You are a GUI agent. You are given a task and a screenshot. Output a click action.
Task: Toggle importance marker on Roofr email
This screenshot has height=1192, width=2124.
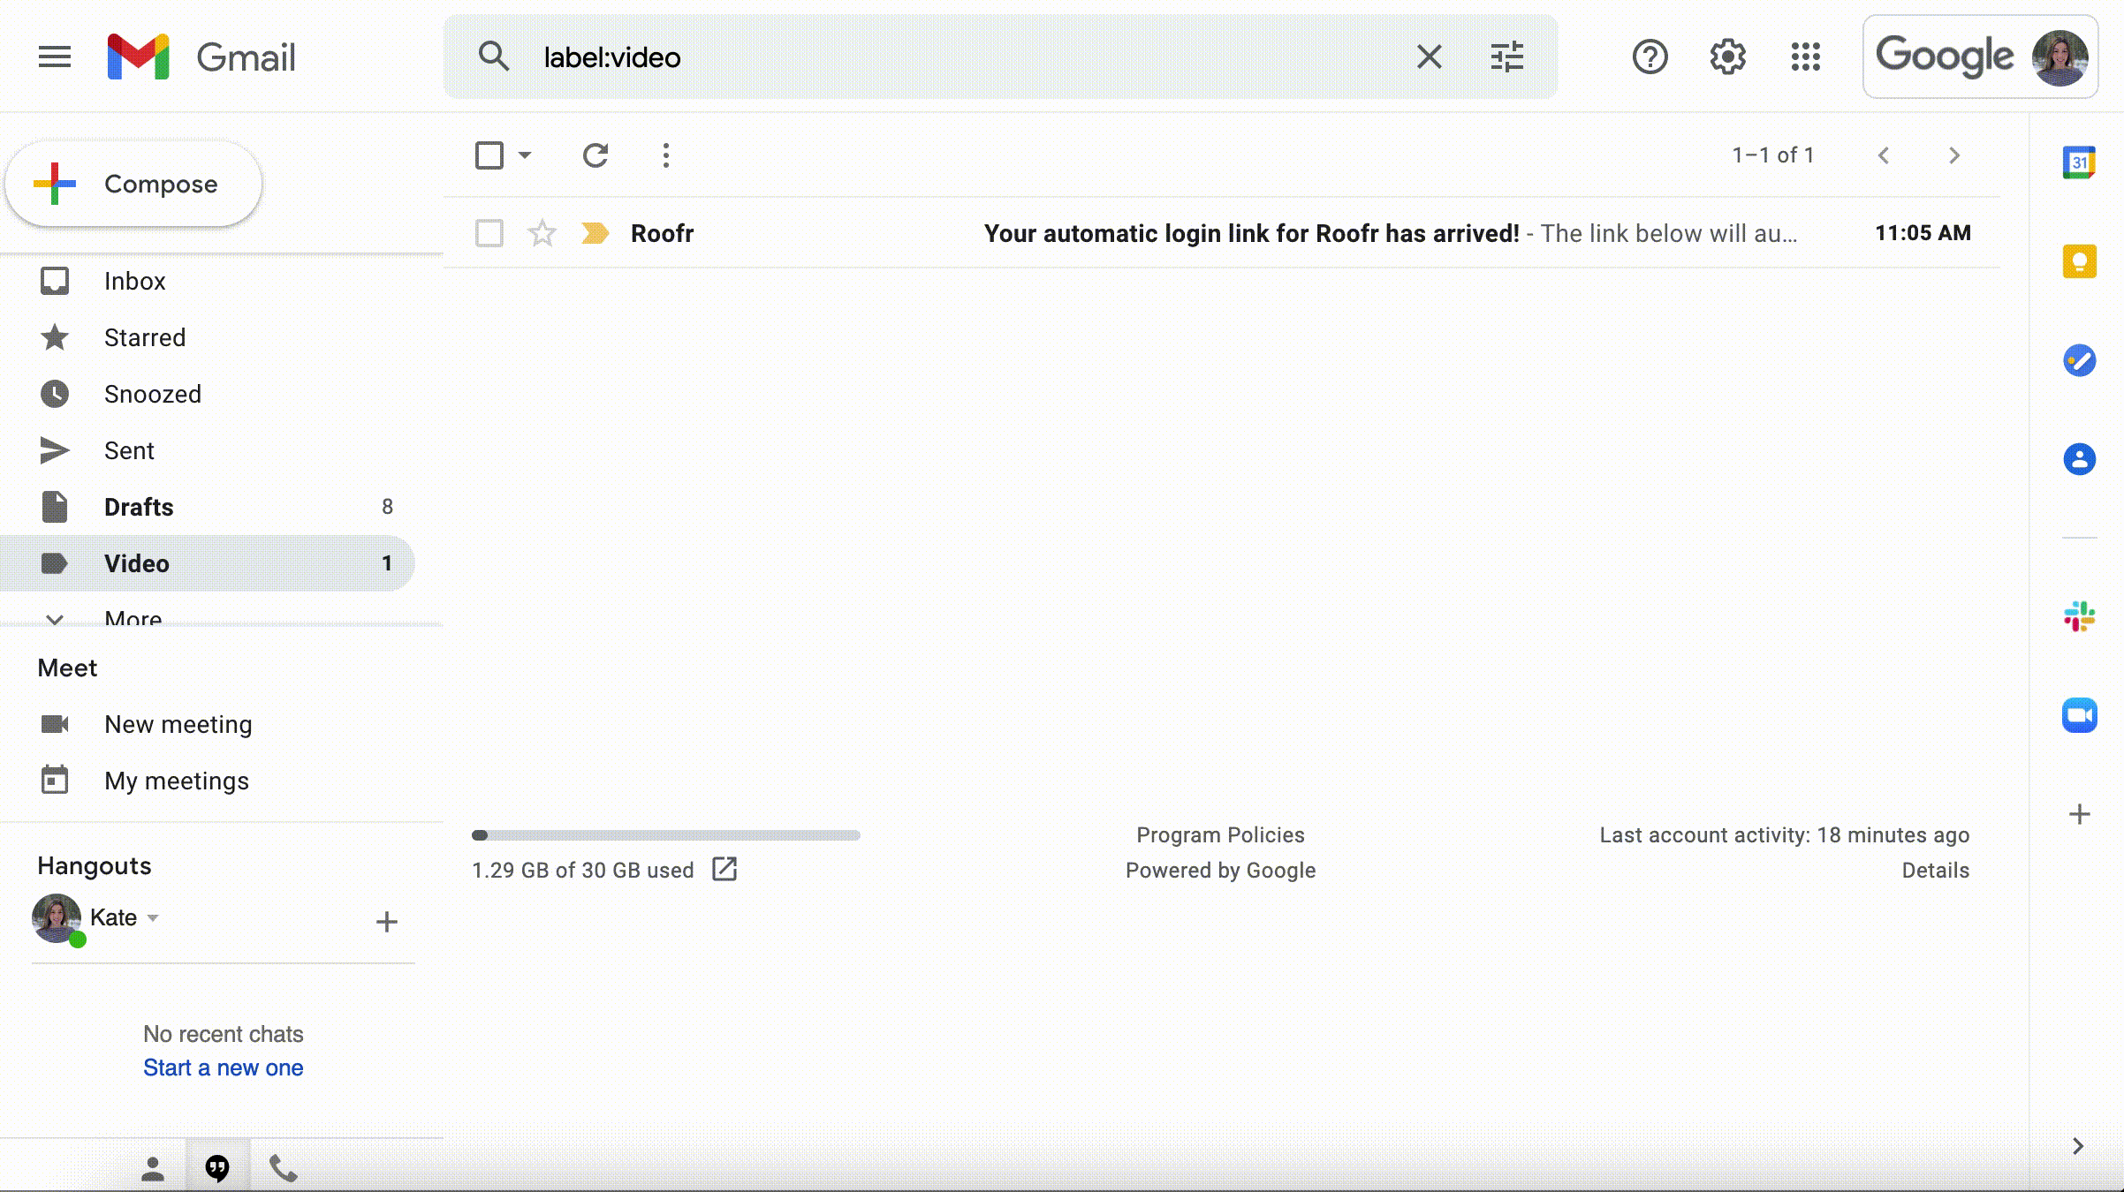pyautogui.click(x=595, y=233)
